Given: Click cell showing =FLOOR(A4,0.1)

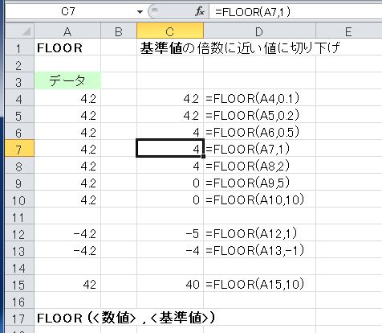Looking at the screenshot, I should click(x=259, y=98).
